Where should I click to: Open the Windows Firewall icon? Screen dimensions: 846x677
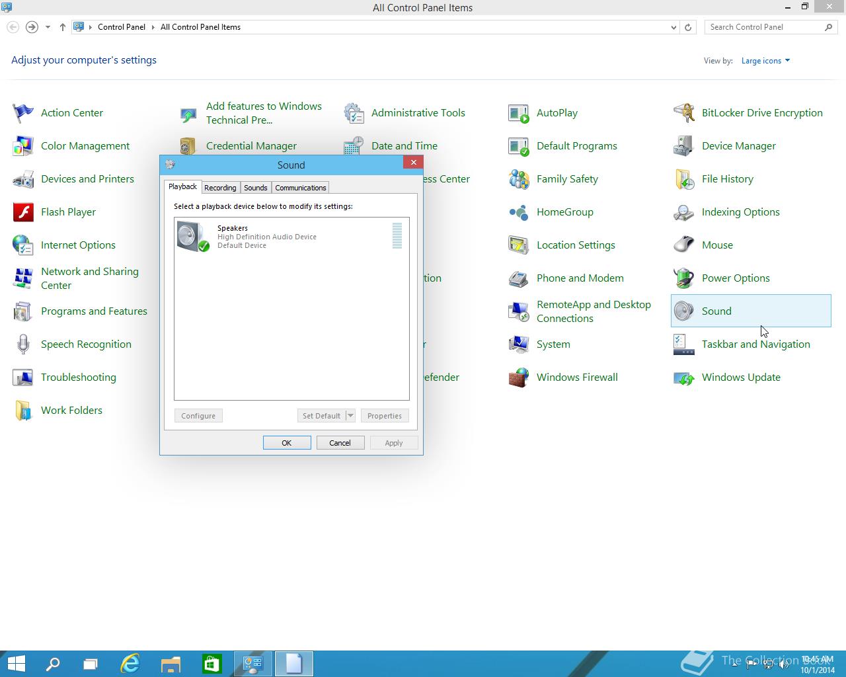click(x=519, y=378)
